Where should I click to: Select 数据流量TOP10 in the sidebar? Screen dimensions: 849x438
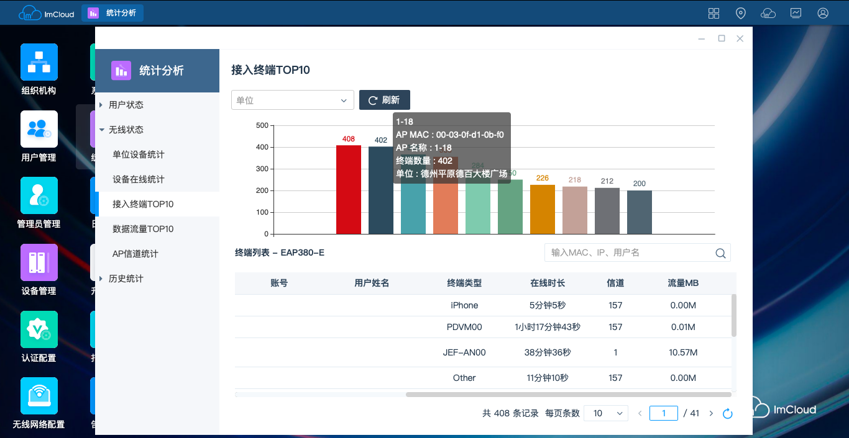pos(143,229)
